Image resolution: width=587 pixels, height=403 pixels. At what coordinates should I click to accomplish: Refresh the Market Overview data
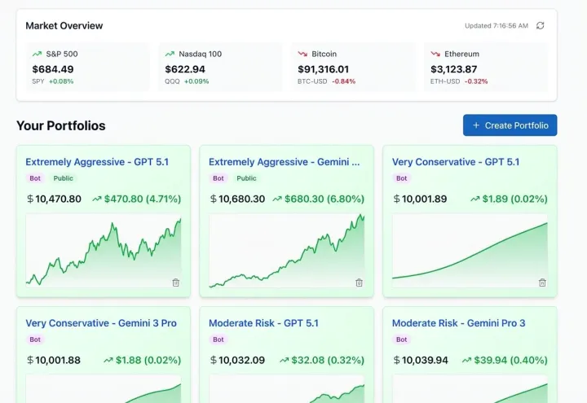coord(540,25)
